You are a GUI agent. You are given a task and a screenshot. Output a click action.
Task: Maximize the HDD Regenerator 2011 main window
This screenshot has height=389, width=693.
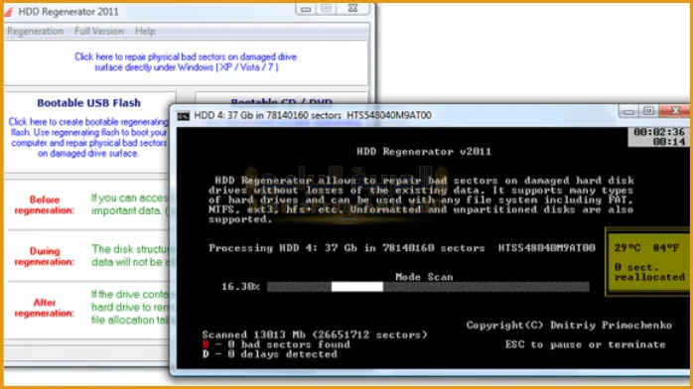[326, 8]
